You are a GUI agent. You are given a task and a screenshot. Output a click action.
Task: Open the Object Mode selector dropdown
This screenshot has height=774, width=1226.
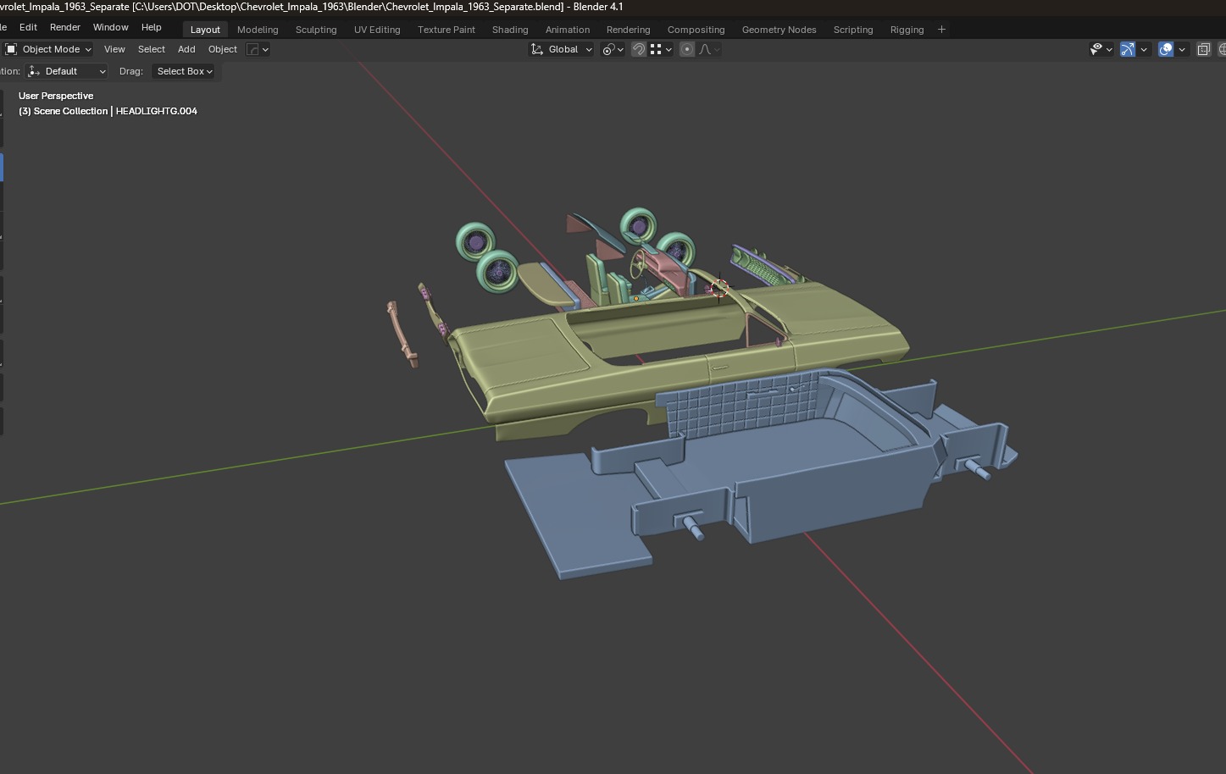point(48,49)
